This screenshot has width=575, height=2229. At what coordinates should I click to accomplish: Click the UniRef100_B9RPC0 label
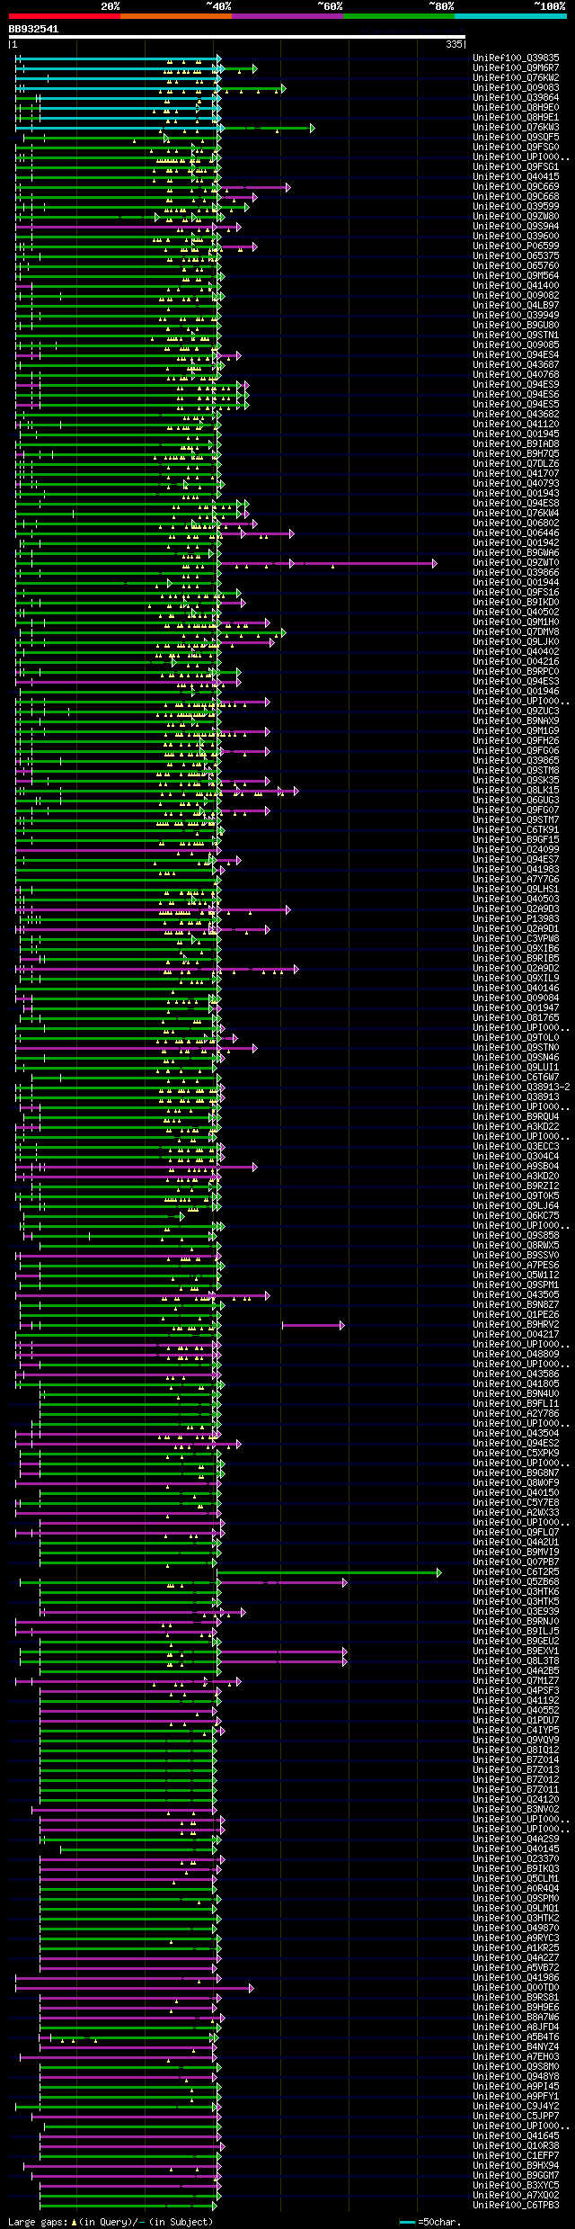pos(516,672)
